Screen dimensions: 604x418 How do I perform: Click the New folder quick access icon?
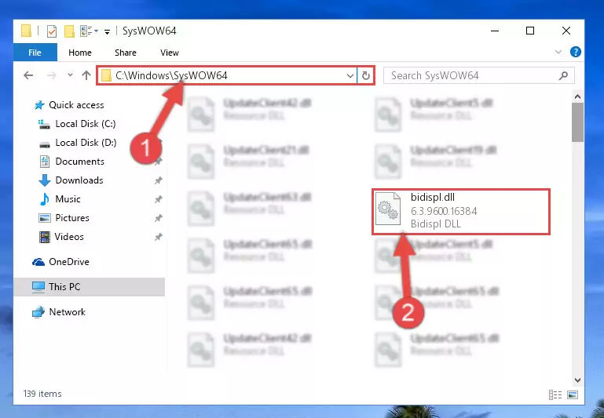tap(69, 31)
